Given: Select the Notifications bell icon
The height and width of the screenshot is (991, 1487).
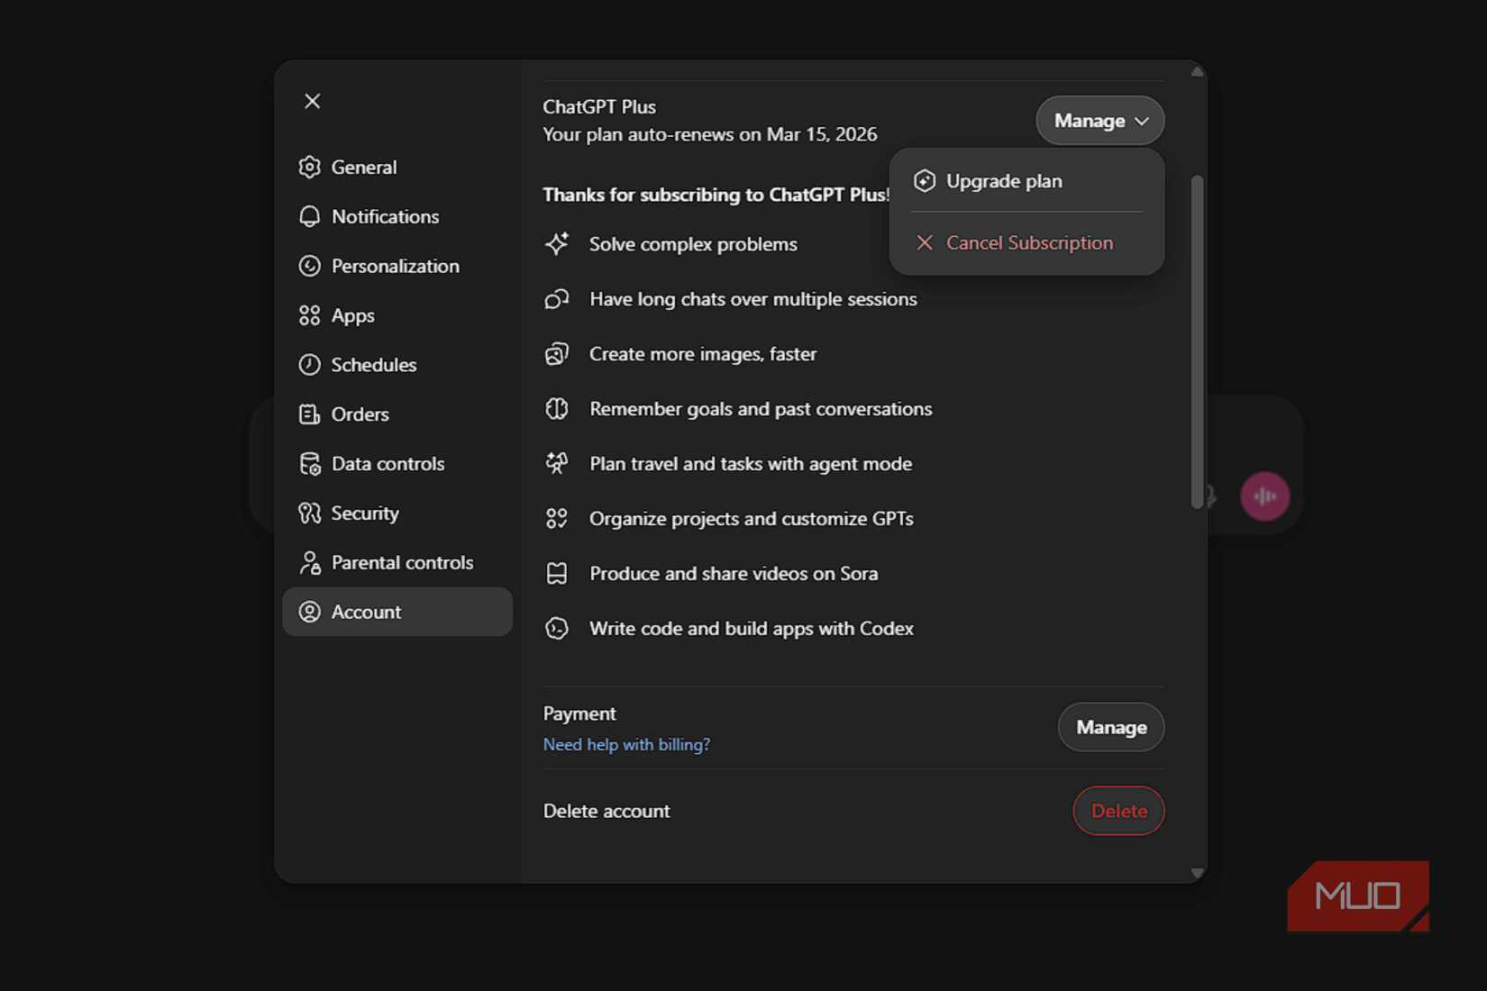Looking at the screenshot, I should pyautogui.click(x=309, y=216).
